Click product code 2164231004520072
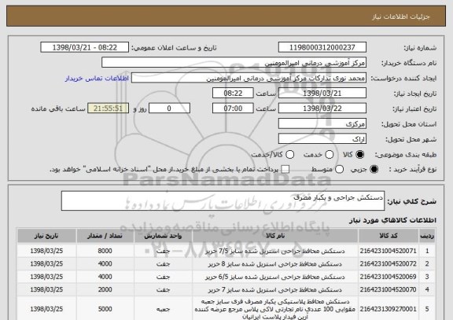This screenshot has width=453, height=320. pyautogui.click(x=388, y=264)
